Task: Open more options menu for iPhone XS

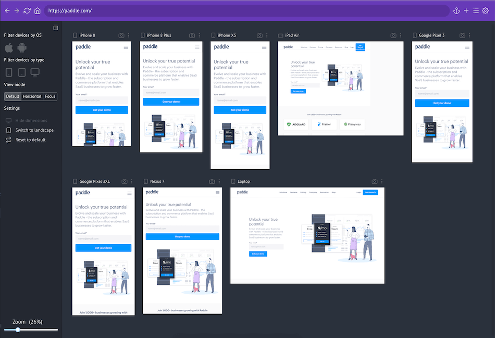Action: coord(267,35)
